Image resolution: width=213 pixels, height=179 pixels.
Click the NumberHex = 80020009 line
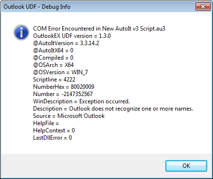tap(64, 87)
